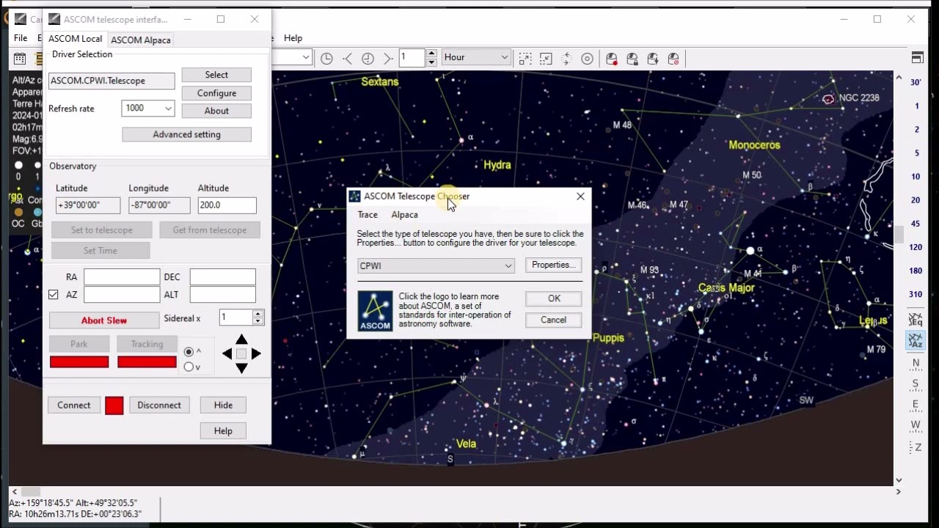Step time backward with left arrow icon
This screenshot has width=939, height=528.
coord(348,59)
